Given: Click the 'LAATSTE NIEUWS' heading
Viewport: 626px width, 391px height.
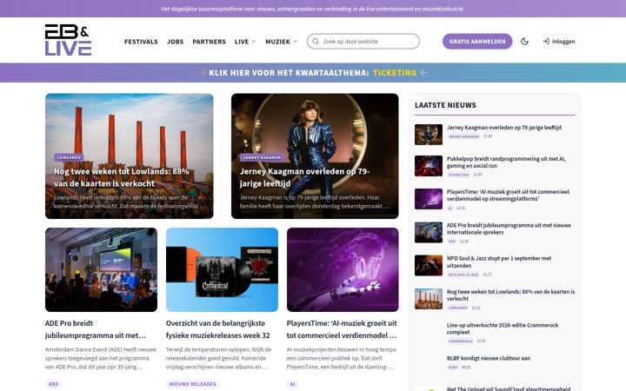Looking at the screenshot, I should pyautogui.click(x=445, y=105).
